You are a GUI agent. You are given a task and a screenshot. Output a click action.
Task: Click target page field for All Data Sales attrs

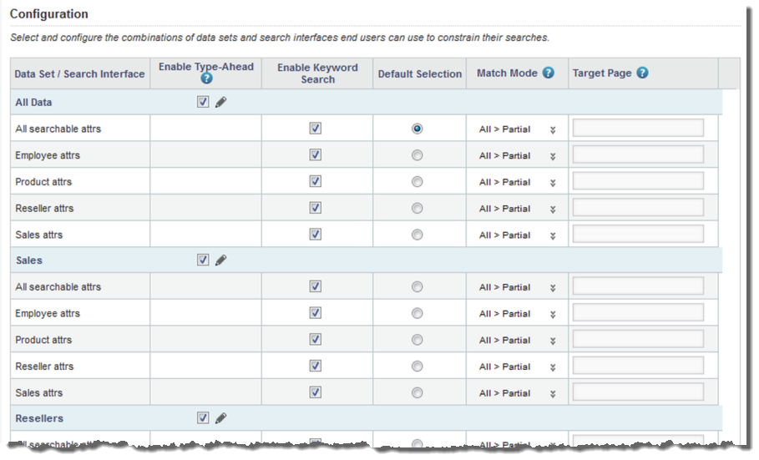(638, 235)
